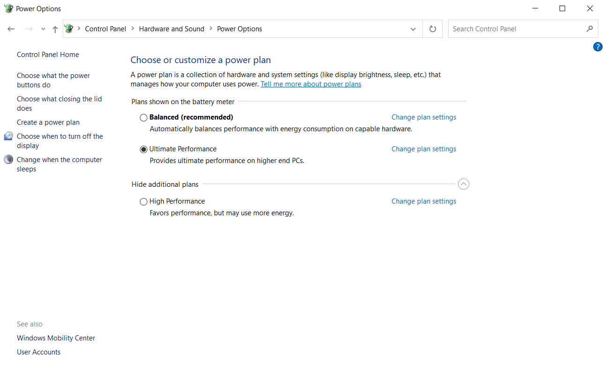This screenshot has width=604, height=368.
Task: Click the sleep moon icon in sidebar
Action: coord(9,159)
